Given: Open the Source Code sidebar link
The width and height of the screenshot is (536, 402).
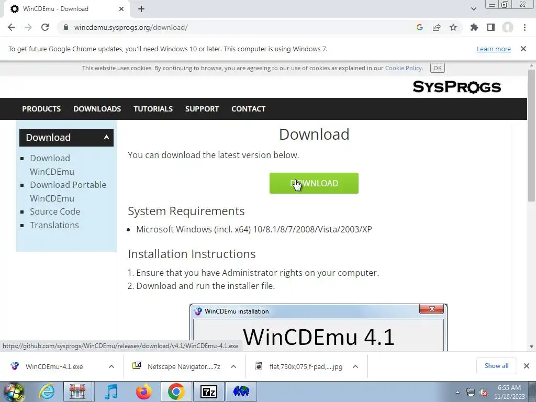Looking at the screenshot, I should coord(54,211).
